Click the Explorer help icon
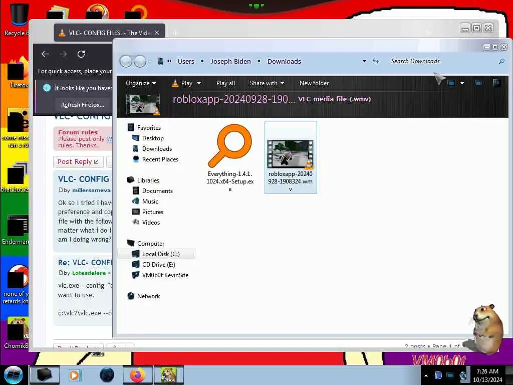513x385 pixels. point(496,83)
